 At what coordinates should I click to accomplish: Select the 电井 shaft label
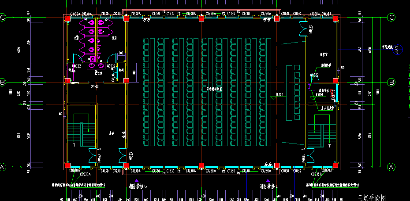pos(121,70)
